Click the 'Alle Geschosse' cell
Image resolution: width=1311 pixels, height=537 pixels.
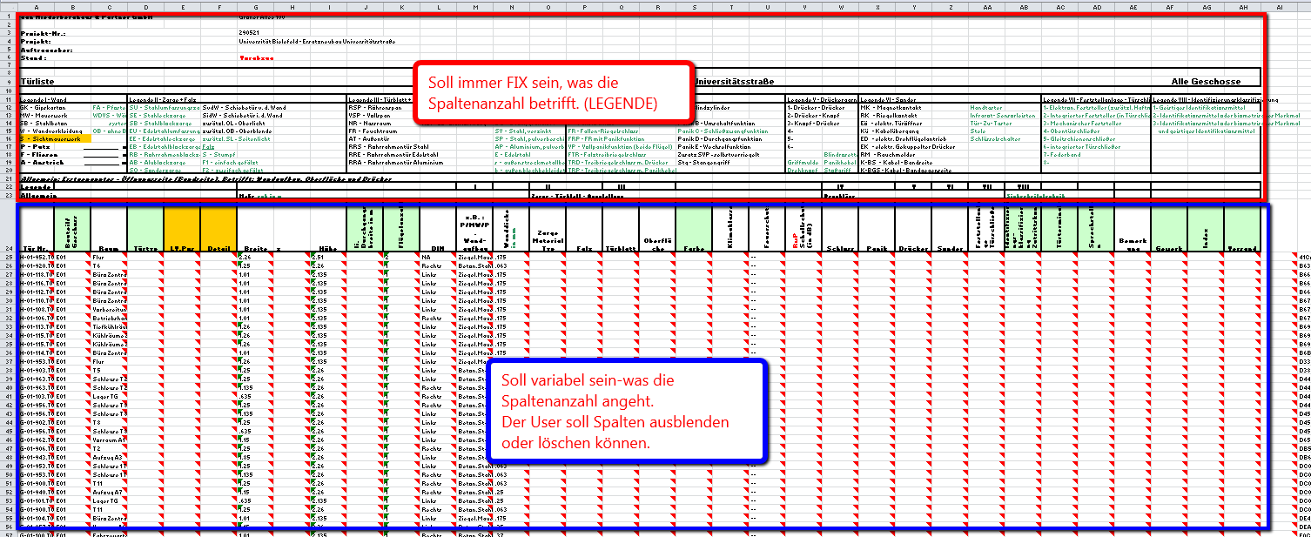point(1206,81)
